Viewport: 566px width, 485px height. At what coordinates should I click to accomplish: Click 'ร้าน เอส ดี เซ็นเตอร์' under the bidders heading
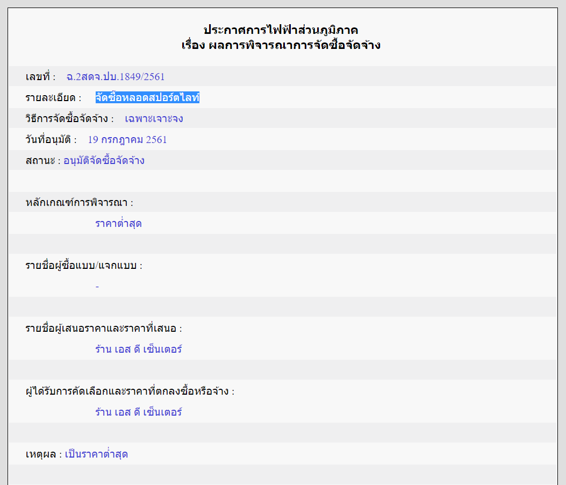point(139,349)
